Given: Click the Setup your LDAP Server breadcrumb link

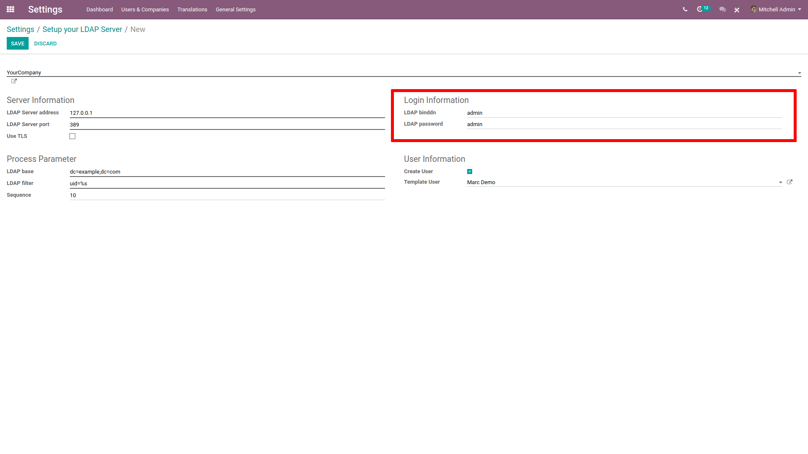Looking at the screenshot, I should coord(82,29).
